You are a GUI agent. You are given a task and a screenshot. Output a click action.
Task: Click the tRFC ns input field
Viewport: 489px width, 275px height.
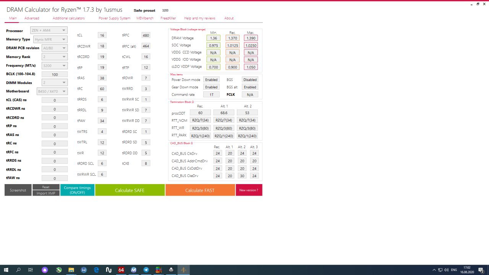click(x=55, y=152)
